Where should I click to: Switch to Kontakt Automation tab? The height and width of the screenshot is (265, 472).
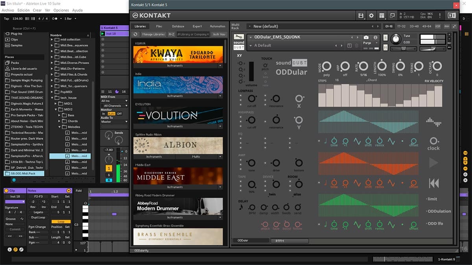point(218,26)
